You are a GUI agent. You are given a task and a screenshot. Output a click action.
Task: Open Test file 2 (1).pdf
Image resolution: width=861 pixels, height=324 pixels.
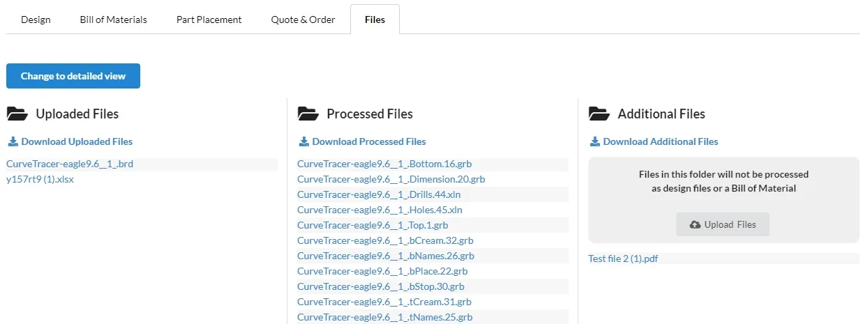[623, 259]
